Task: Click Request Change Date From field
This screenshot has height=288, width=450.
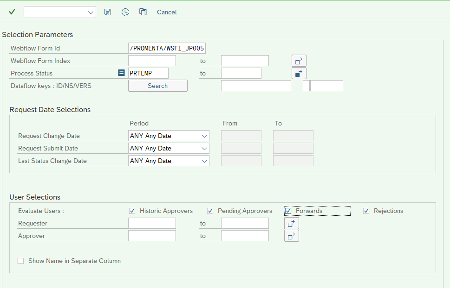Action: [241, 136]
